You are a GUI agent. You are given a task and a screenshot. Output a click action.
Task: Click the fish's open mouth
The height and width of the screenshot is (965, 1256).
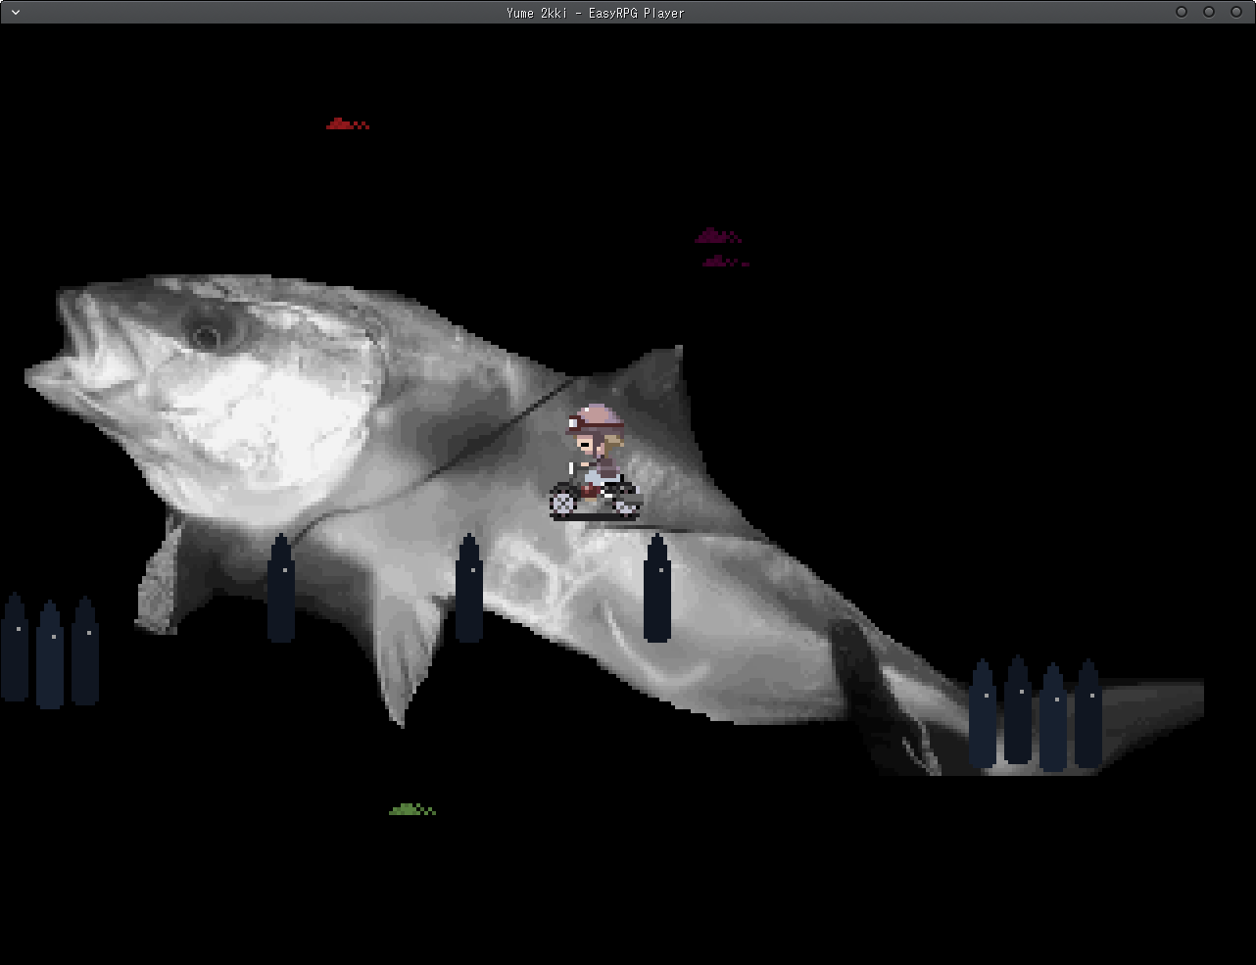click(77, 342)
